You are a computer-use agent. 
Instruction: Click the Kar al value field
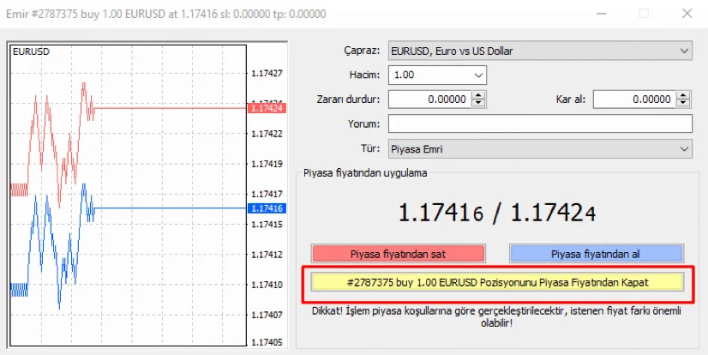coord(633,99)
